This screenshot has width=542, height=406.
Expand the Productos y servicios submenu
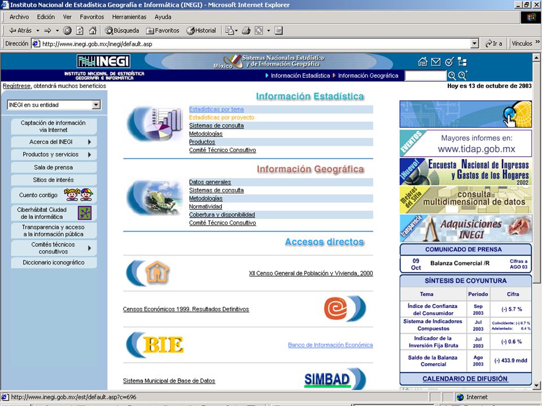[x=90, y=155]
